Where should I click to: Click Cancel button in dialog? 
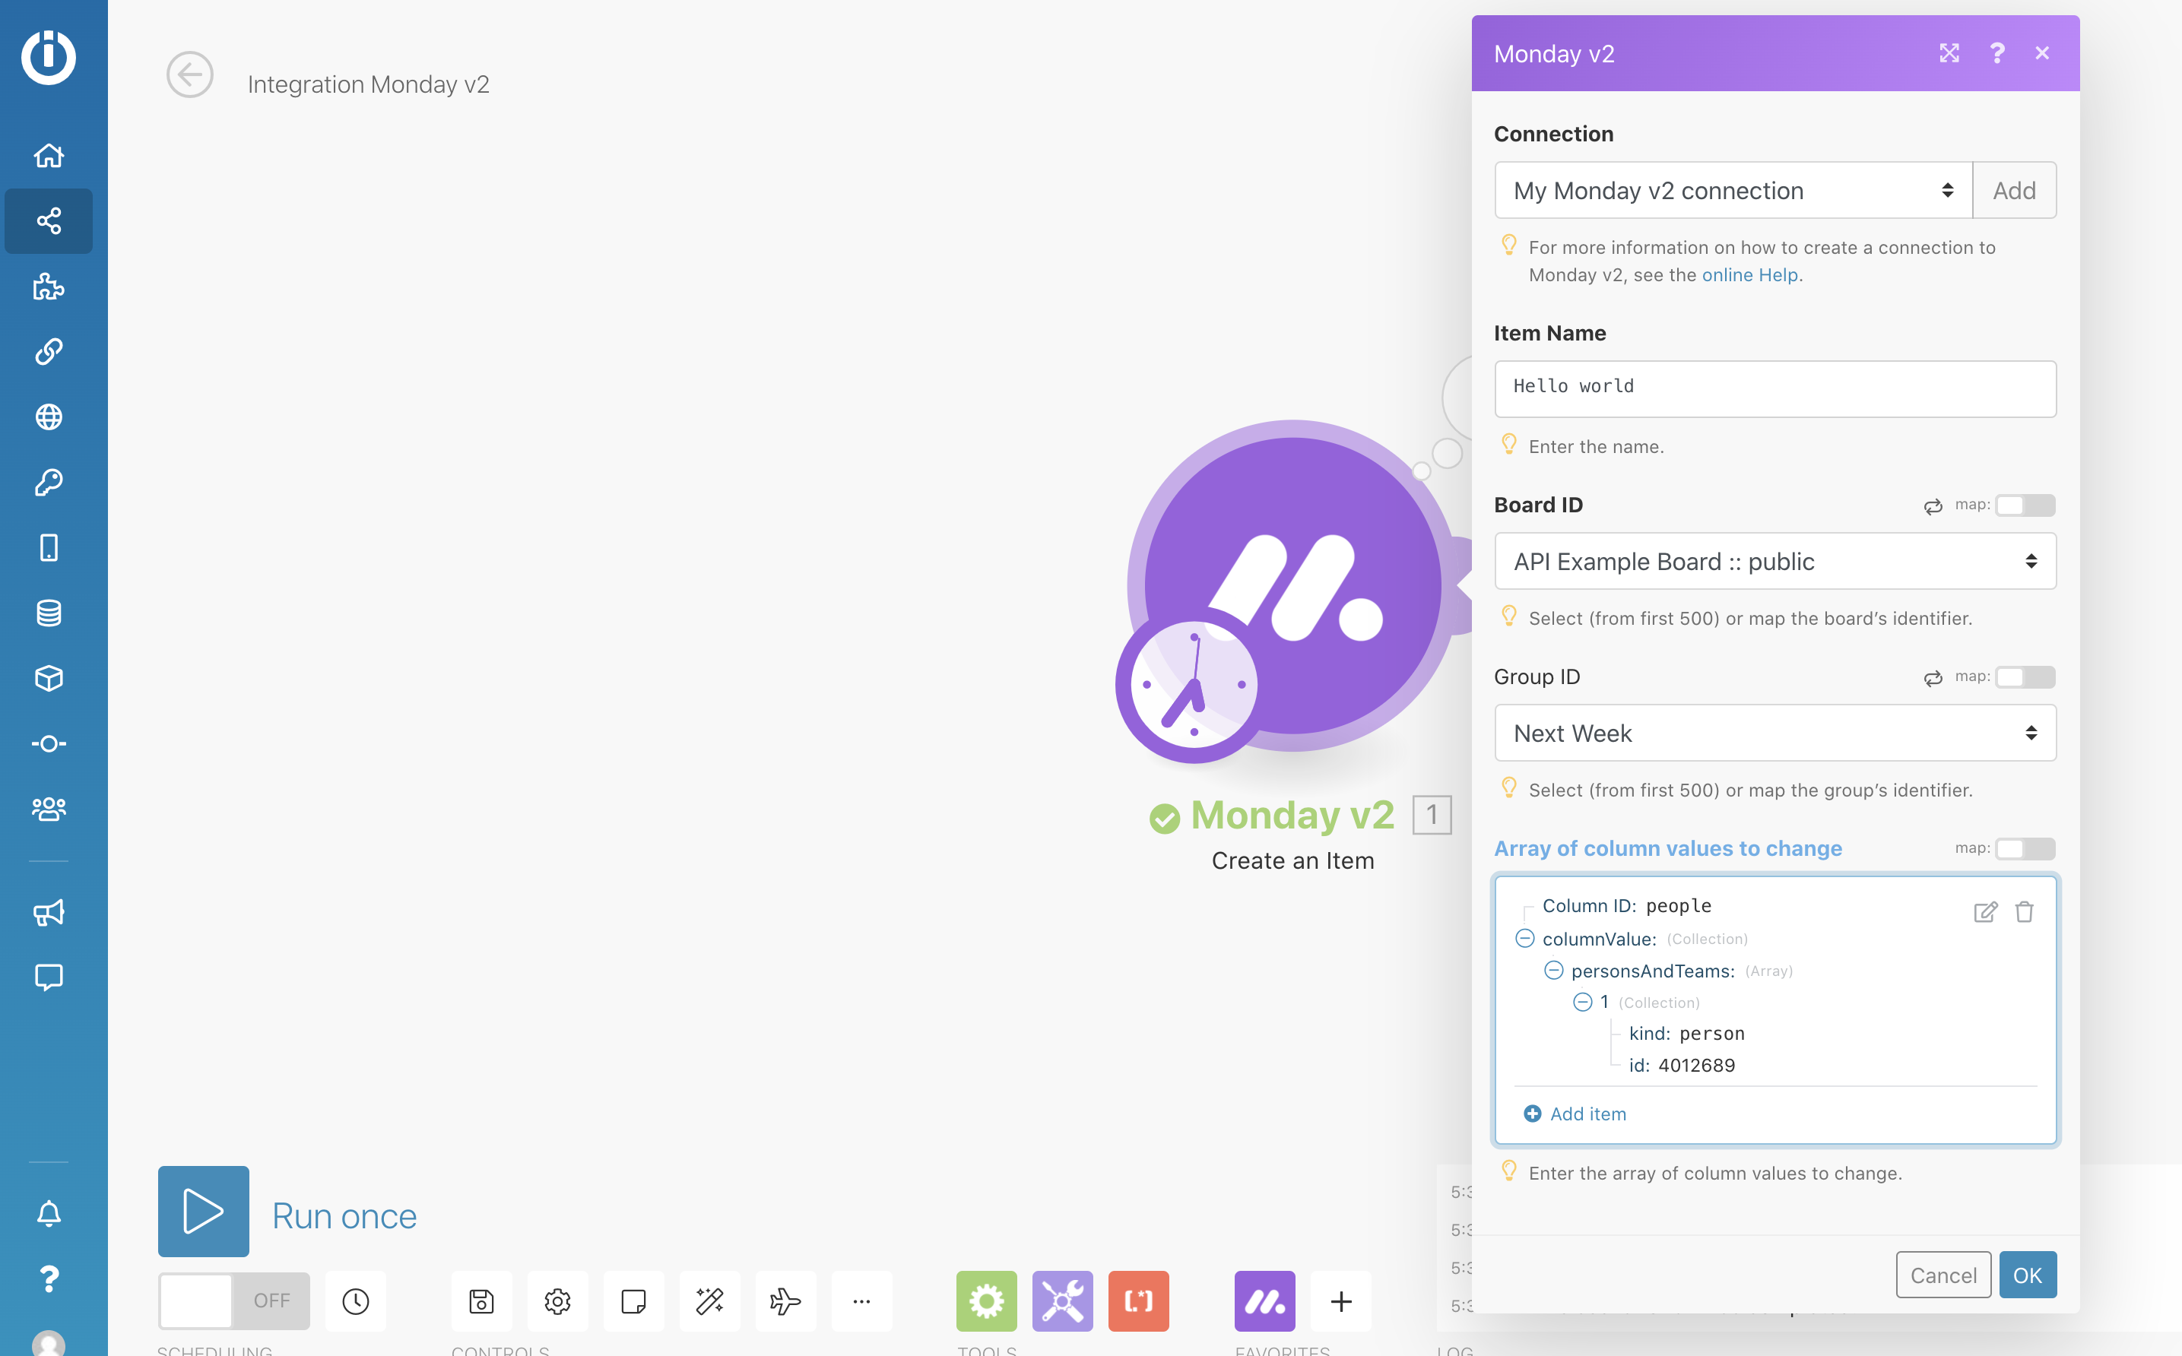coord(1943,1275)
